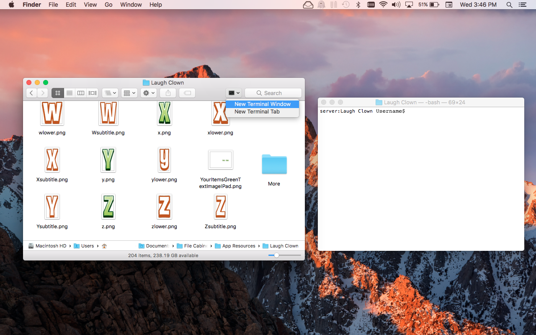The height and width of the screenshot is (335, 536).
Task: Open the Arrange By dropdown
Action: point(111,93)
